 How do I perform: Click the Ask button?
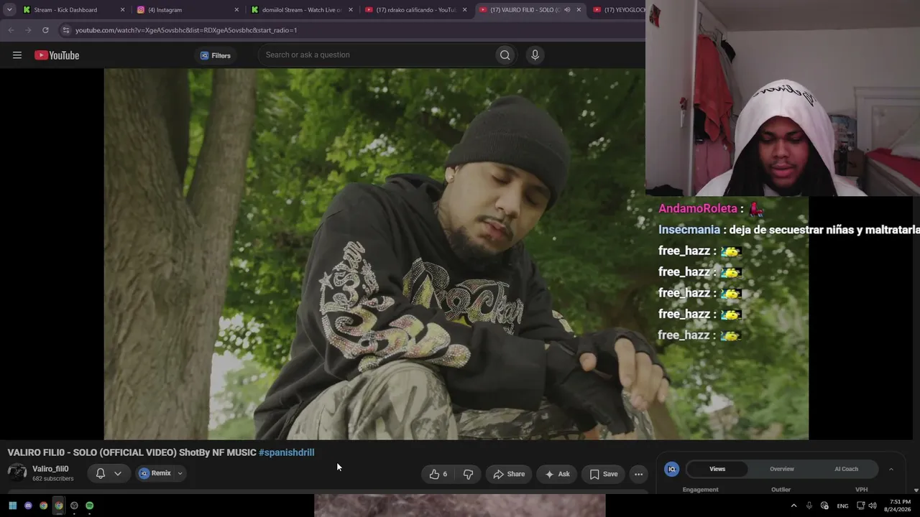tap(557, 474)
